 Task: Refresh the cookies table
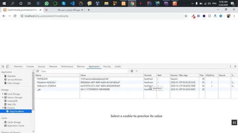click(38, 71)
